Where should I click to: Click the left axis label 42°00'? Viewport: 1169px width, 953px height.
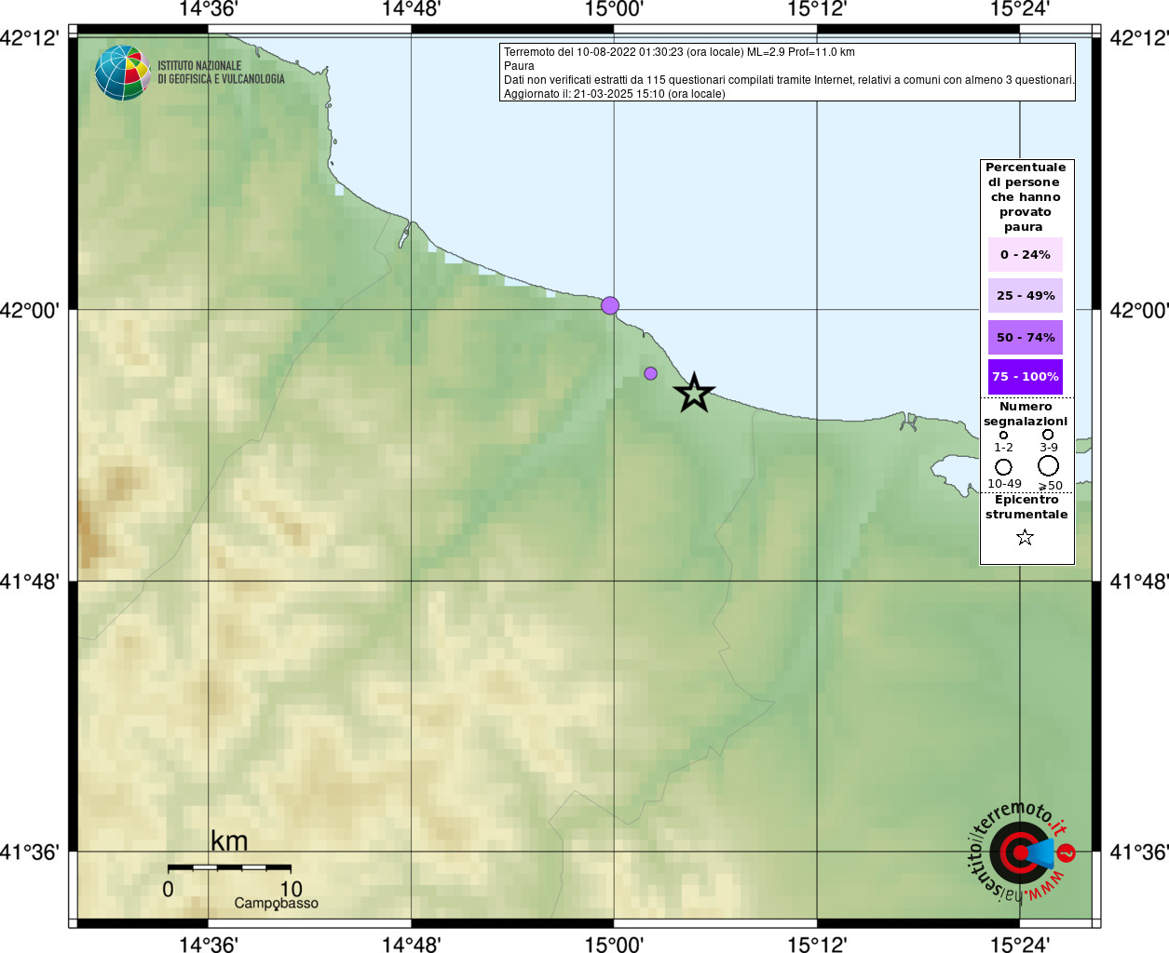click(30, 310)
